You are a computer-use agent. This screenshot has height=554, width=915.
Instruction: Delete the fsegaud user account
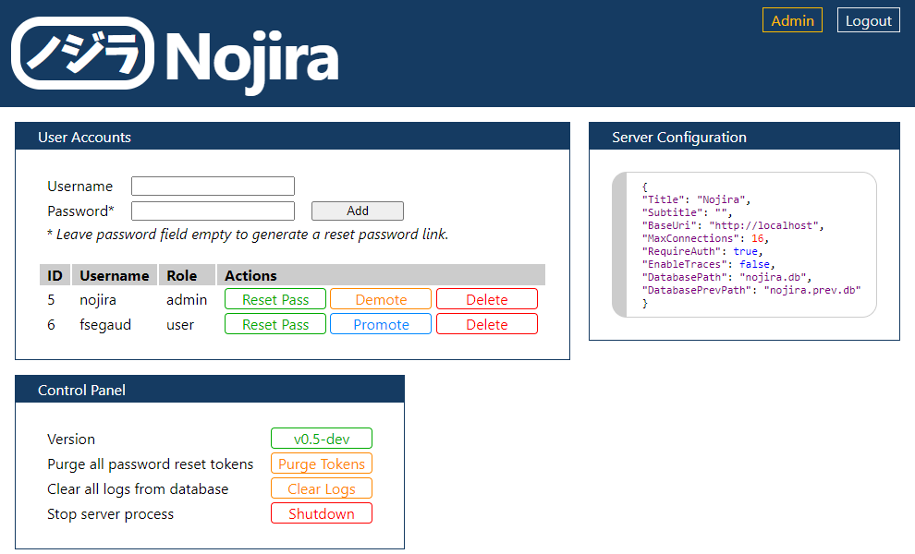click(x=486, y=324)
